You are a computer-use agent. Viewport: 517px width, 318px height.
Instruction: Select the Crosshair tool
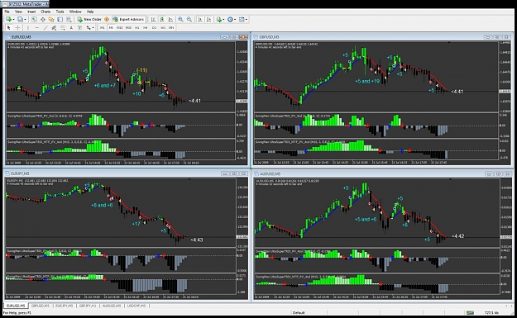tap(17, 27)
